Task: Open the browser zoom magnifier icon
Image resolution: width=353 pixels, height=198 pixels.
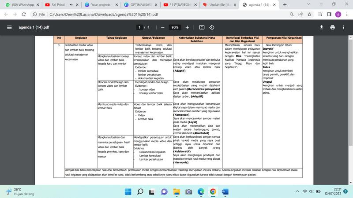Action: click(292, 15)
